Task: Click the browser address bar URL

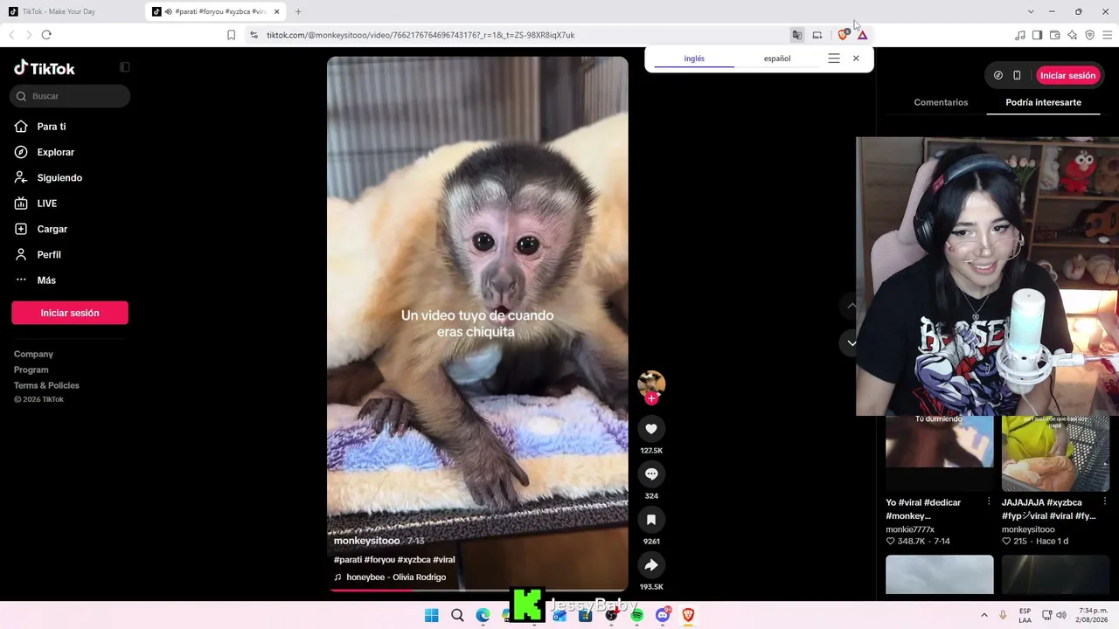Action: [x=420, y=35]
